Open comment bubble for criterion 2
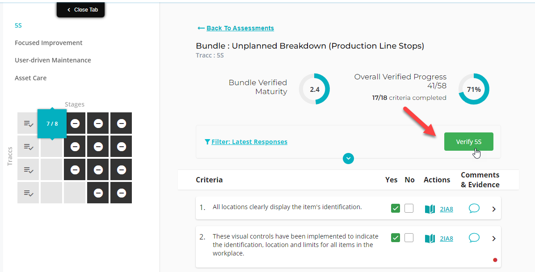Image resolution: width=535 pixels, height=272 pixels. 474,238
